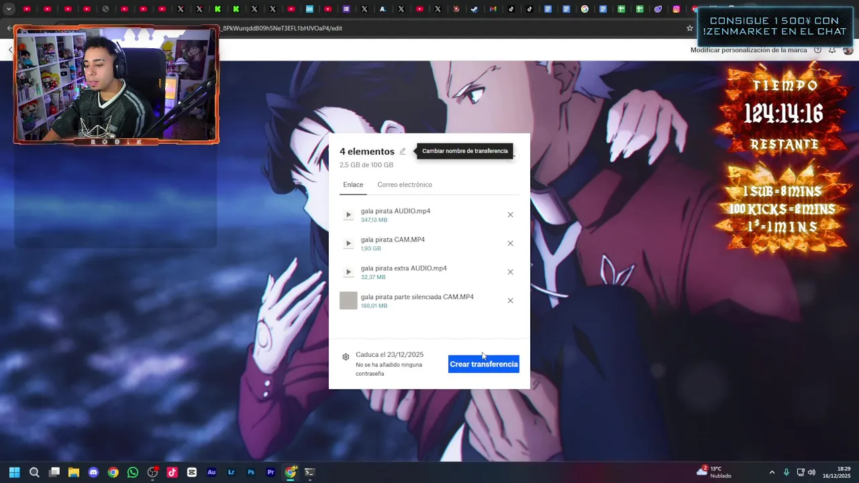Launch Adobe Premiere Pro from taskbar
This screenshot has width=859, height=483.
coord(270,472)
